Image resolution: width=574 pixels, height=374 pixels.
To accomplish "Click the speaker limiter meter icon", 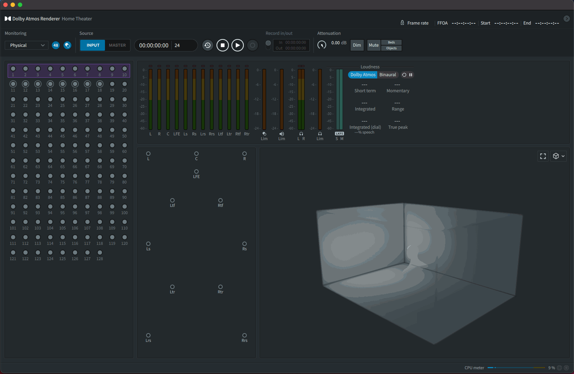I will pos(282,134).
